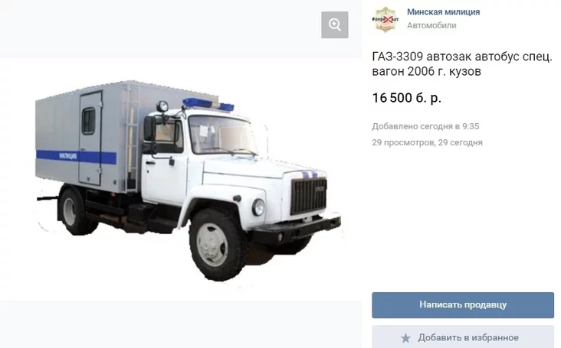Open the Минская милиция group avatar

(x=385, y=19)
